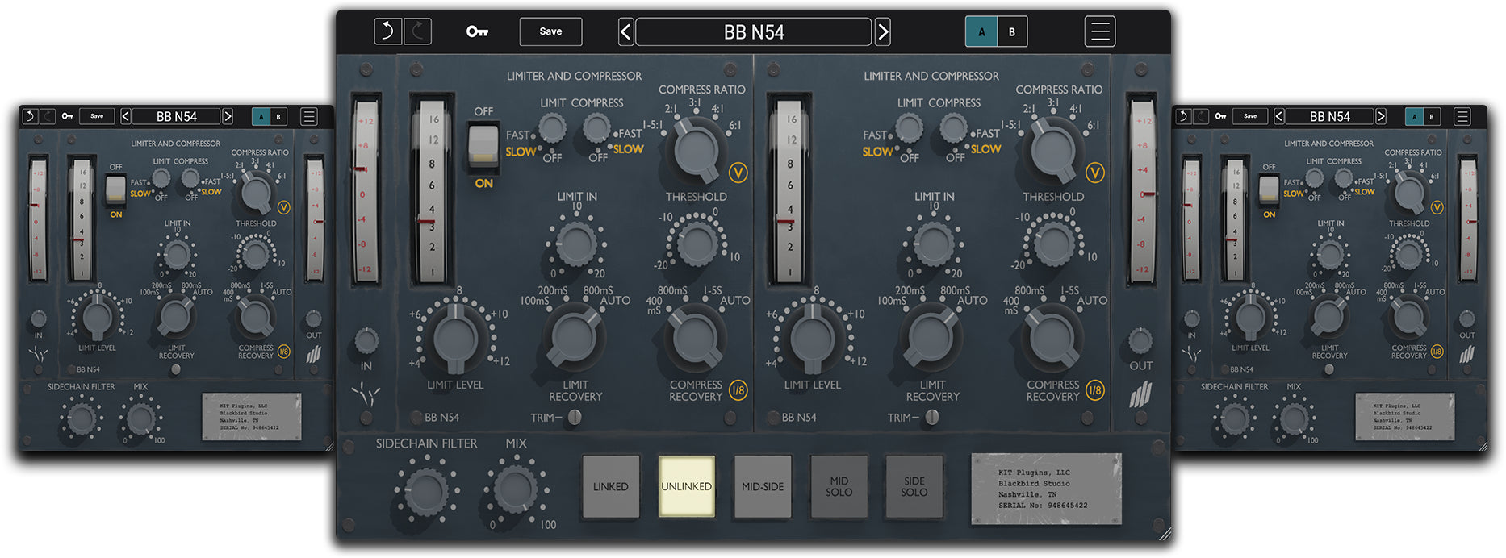Click right channel LIMIT IN knob
This screenshot has width=1506, height=558.
(934, 243)
